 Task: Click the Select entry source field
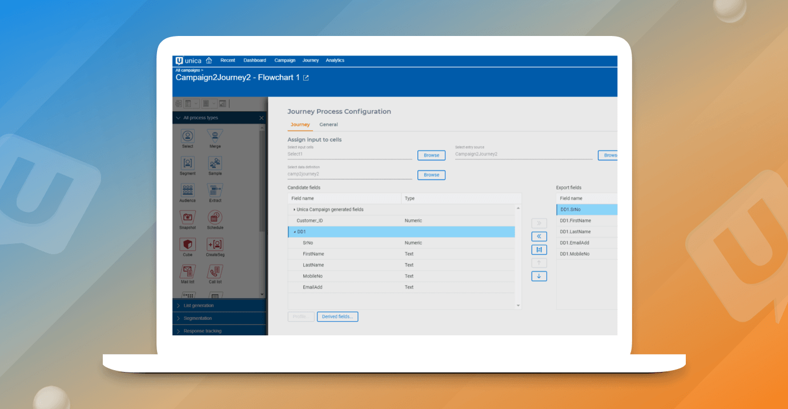[524, 154]
